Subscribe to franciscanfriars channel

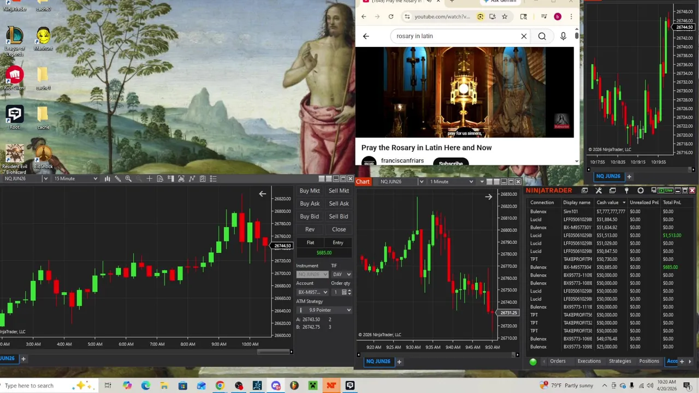pos(451,162)
